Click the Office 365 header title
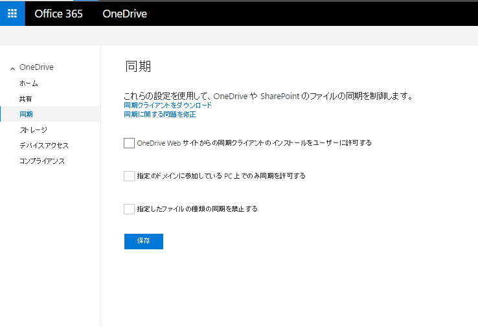This screenshot has width=478, height=327. [58, 14]
